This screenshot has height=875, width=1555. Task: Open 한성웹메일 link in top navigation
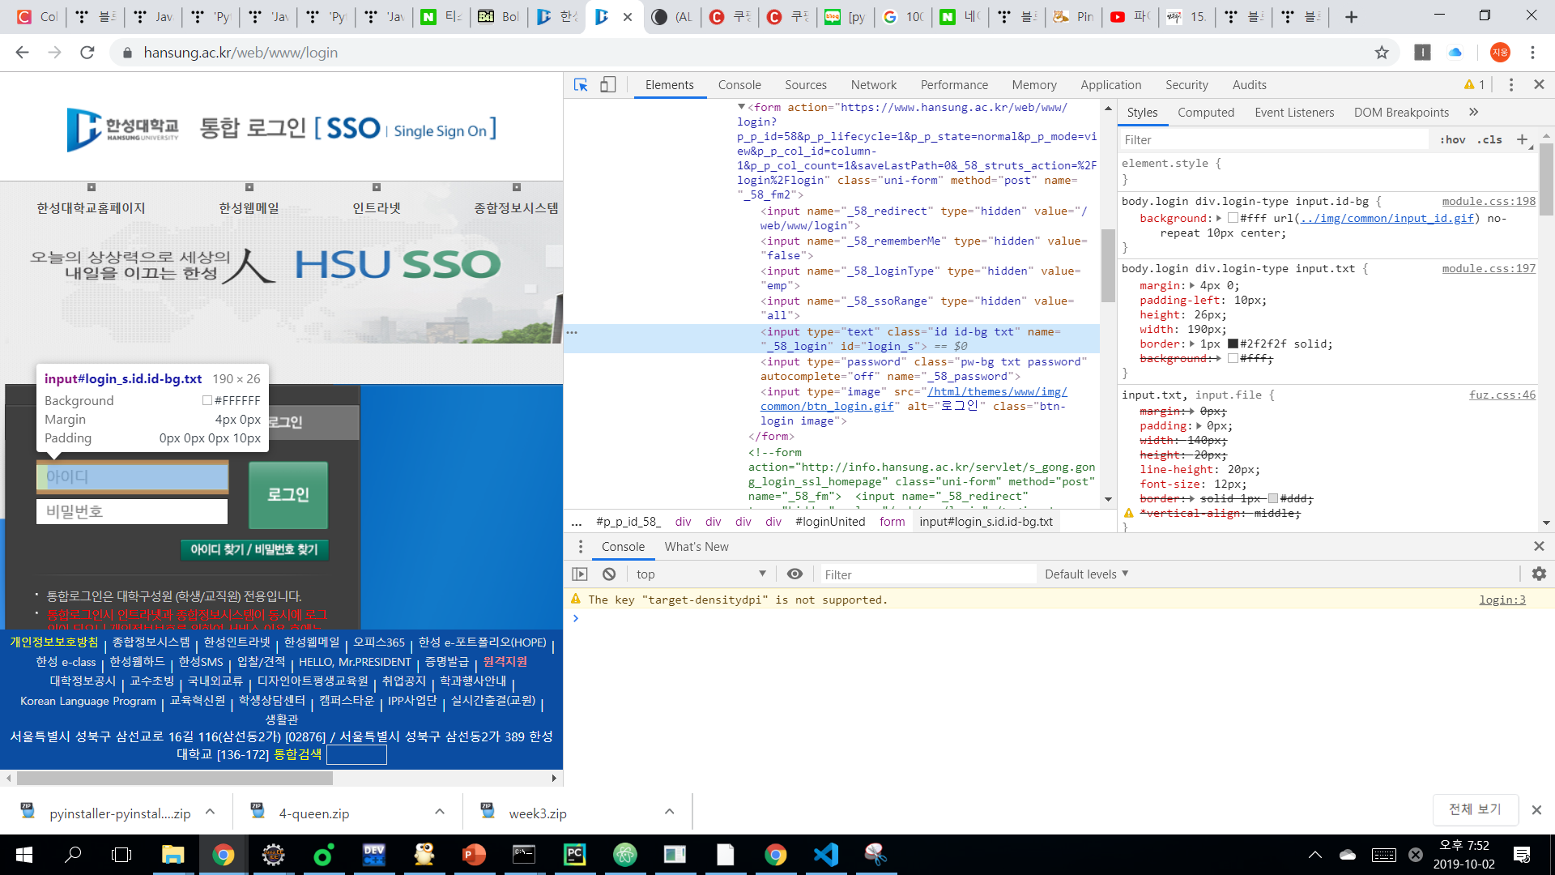249,208
